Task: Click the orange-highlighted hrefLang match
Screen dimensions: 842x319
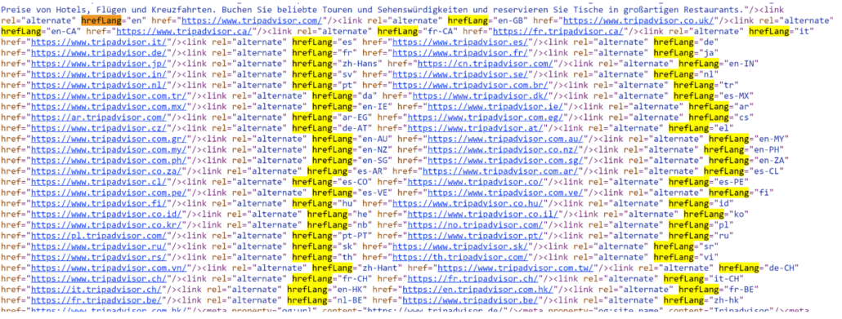Action: [x=101, y=20]
